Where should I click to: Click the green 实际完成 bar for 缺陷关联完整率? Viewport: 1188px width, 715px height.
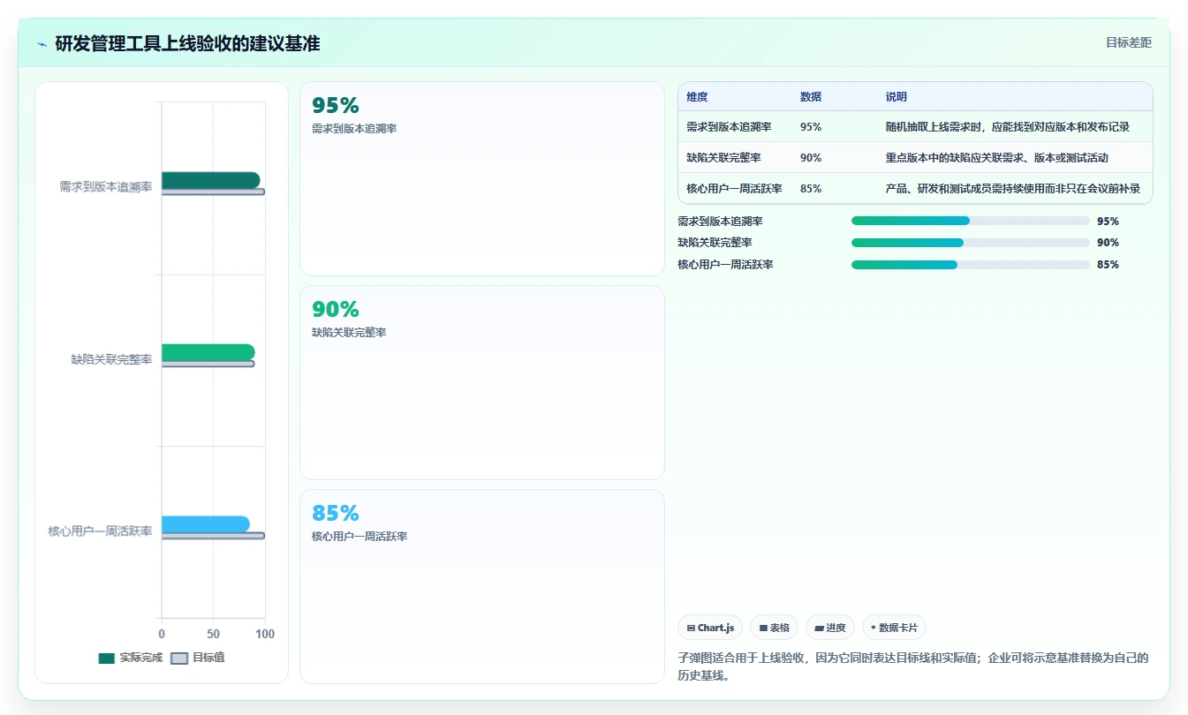(x=208, y=352)
